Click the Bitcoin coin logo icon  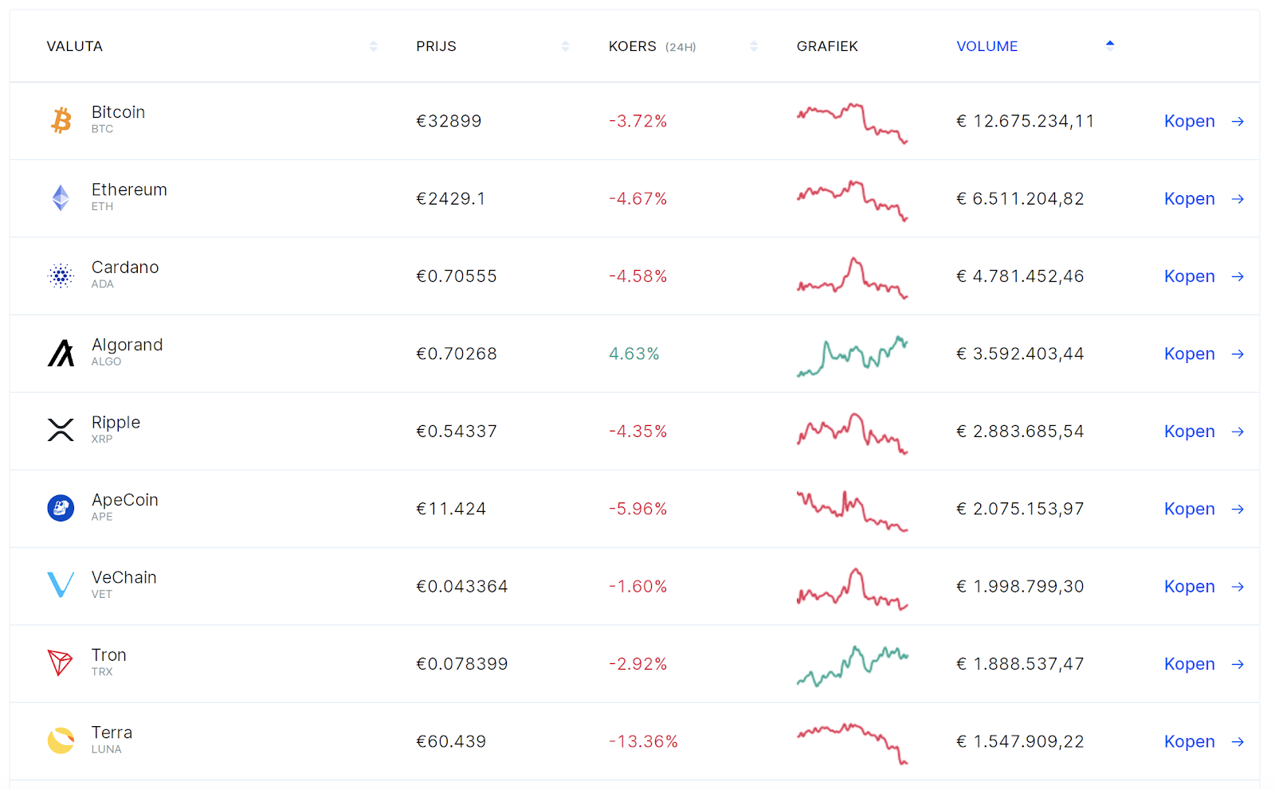tap(61, 121)
